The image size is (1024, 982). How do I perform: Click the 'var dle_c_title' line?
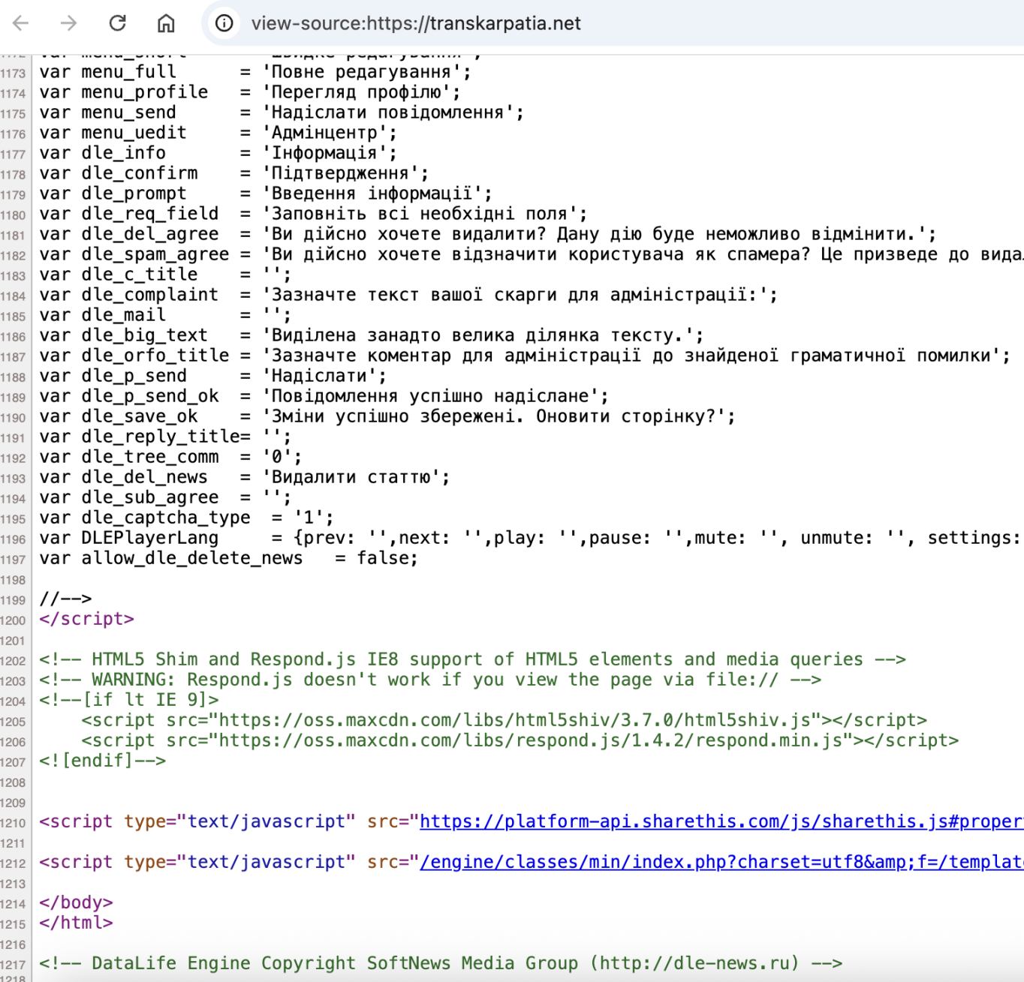(165, 275)
